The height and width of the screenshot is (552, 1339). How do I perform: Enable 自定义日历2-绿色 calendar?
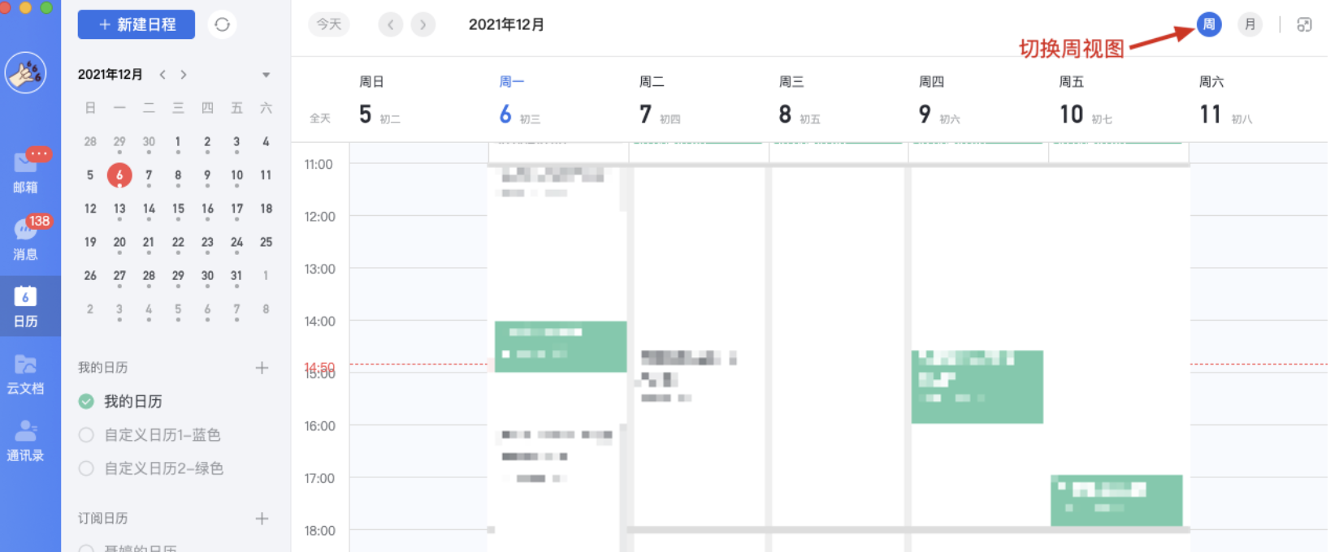pyautogui.click(x=86, y=468)
